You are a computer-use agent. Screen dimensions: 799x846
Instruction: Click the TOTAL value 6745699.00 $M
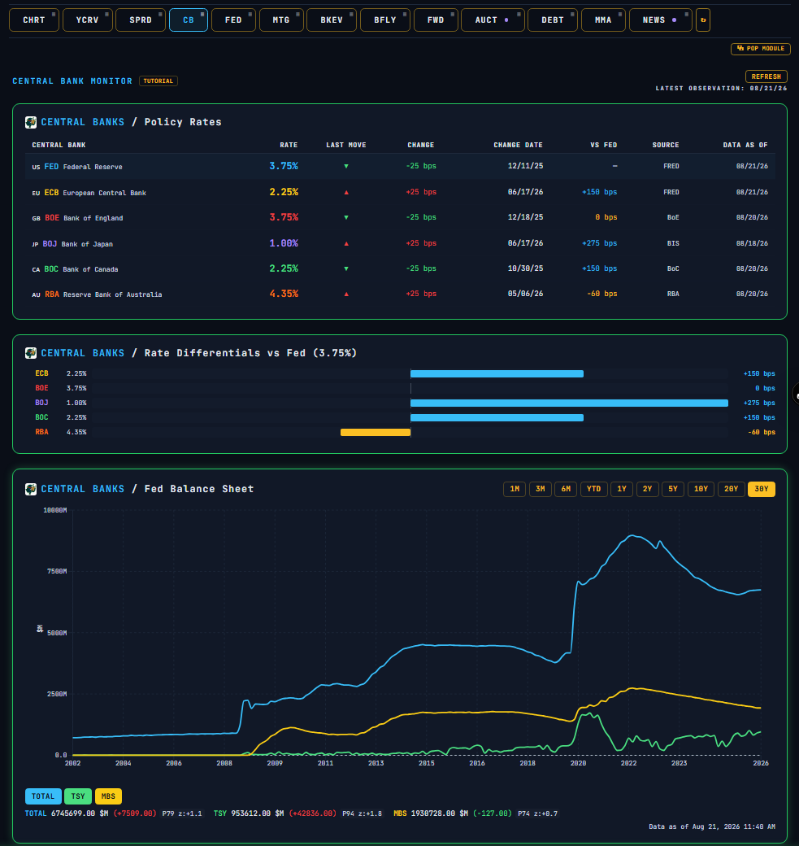point(80,813)
